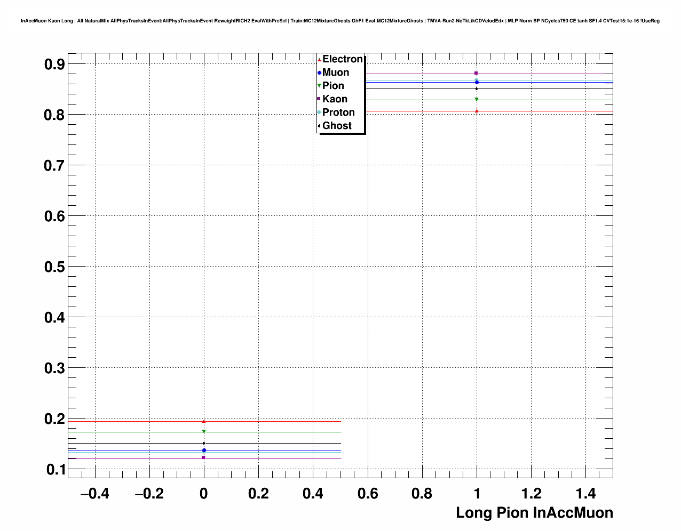
Task: Click the blue Muon data point at x=1
Action: click(x=477, y=82)
